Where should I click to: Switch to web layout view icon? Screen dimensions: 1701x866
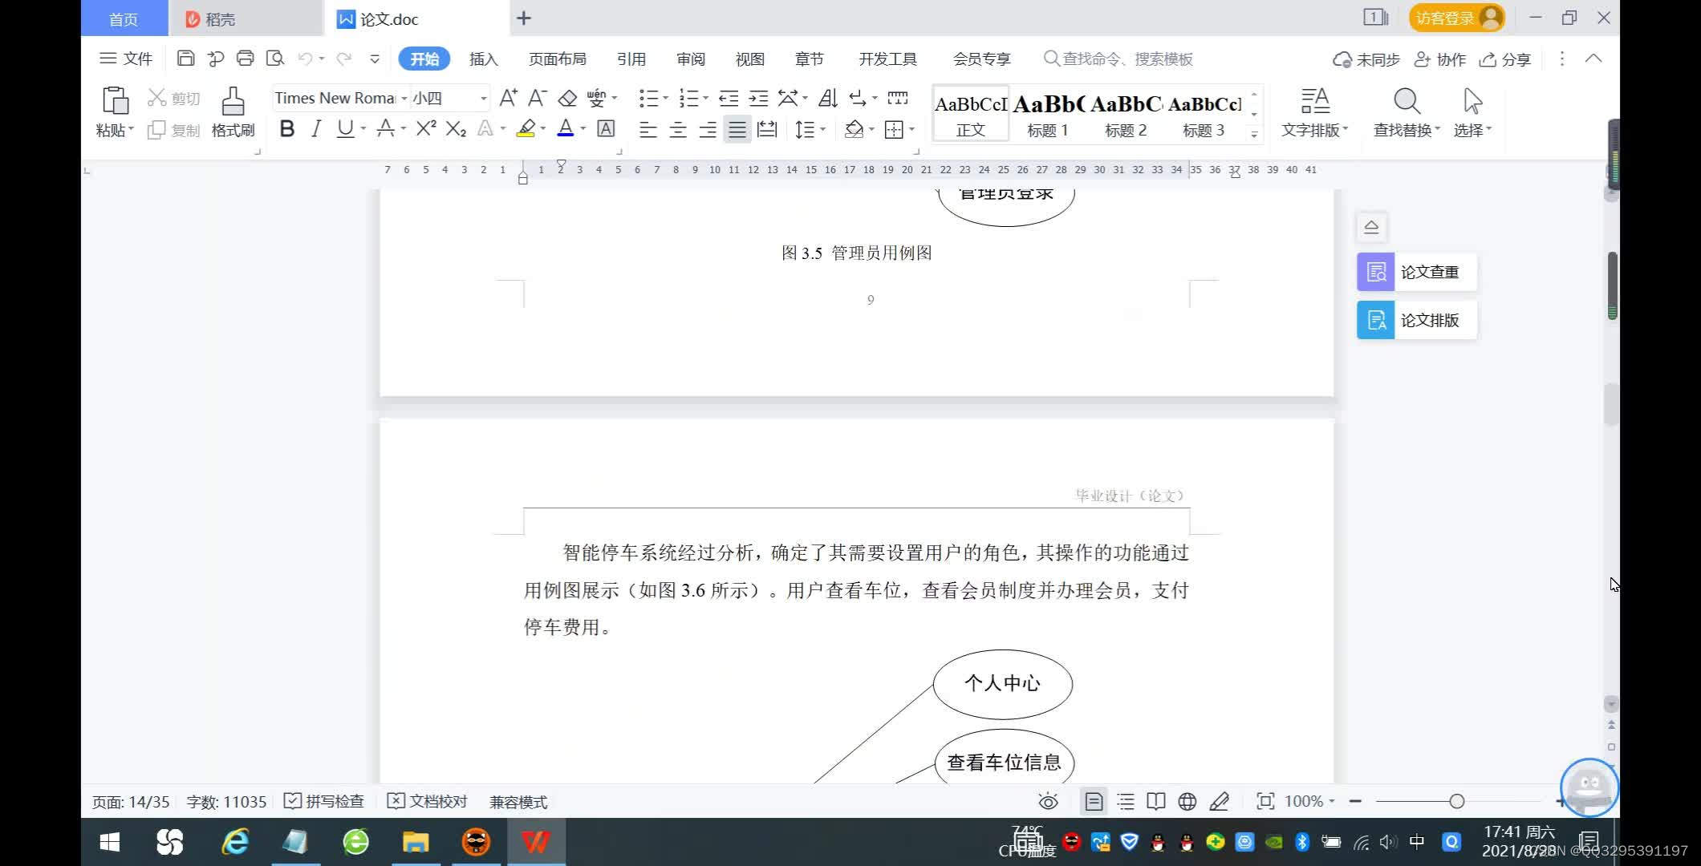(x=1187, y=801)
